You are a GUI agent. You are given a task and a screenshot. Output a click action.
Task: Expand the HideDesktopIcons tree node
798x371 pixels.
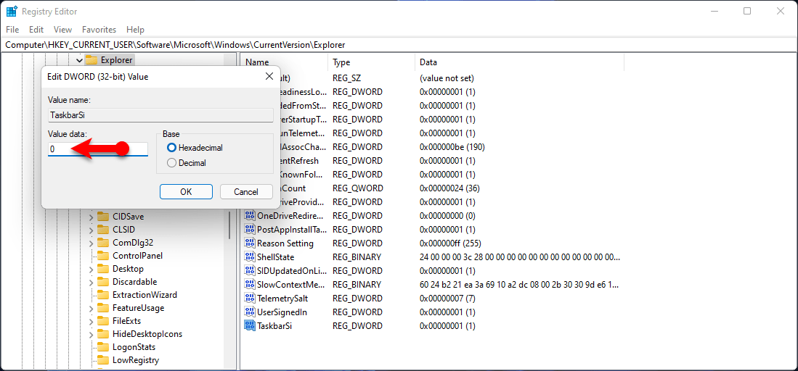pos(91,335)
